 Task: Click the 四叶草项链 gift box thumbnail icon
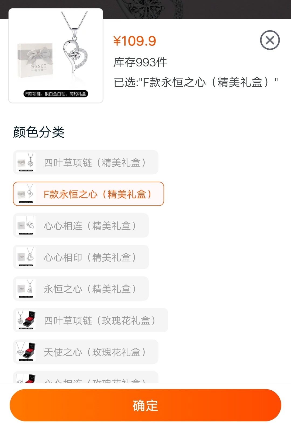pyautogui.click(x=26, y=162)
